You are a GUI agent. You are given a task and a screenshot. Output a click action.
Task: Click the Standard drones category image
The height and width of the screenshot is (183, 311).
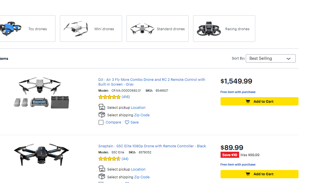click(x=142, y=29)
